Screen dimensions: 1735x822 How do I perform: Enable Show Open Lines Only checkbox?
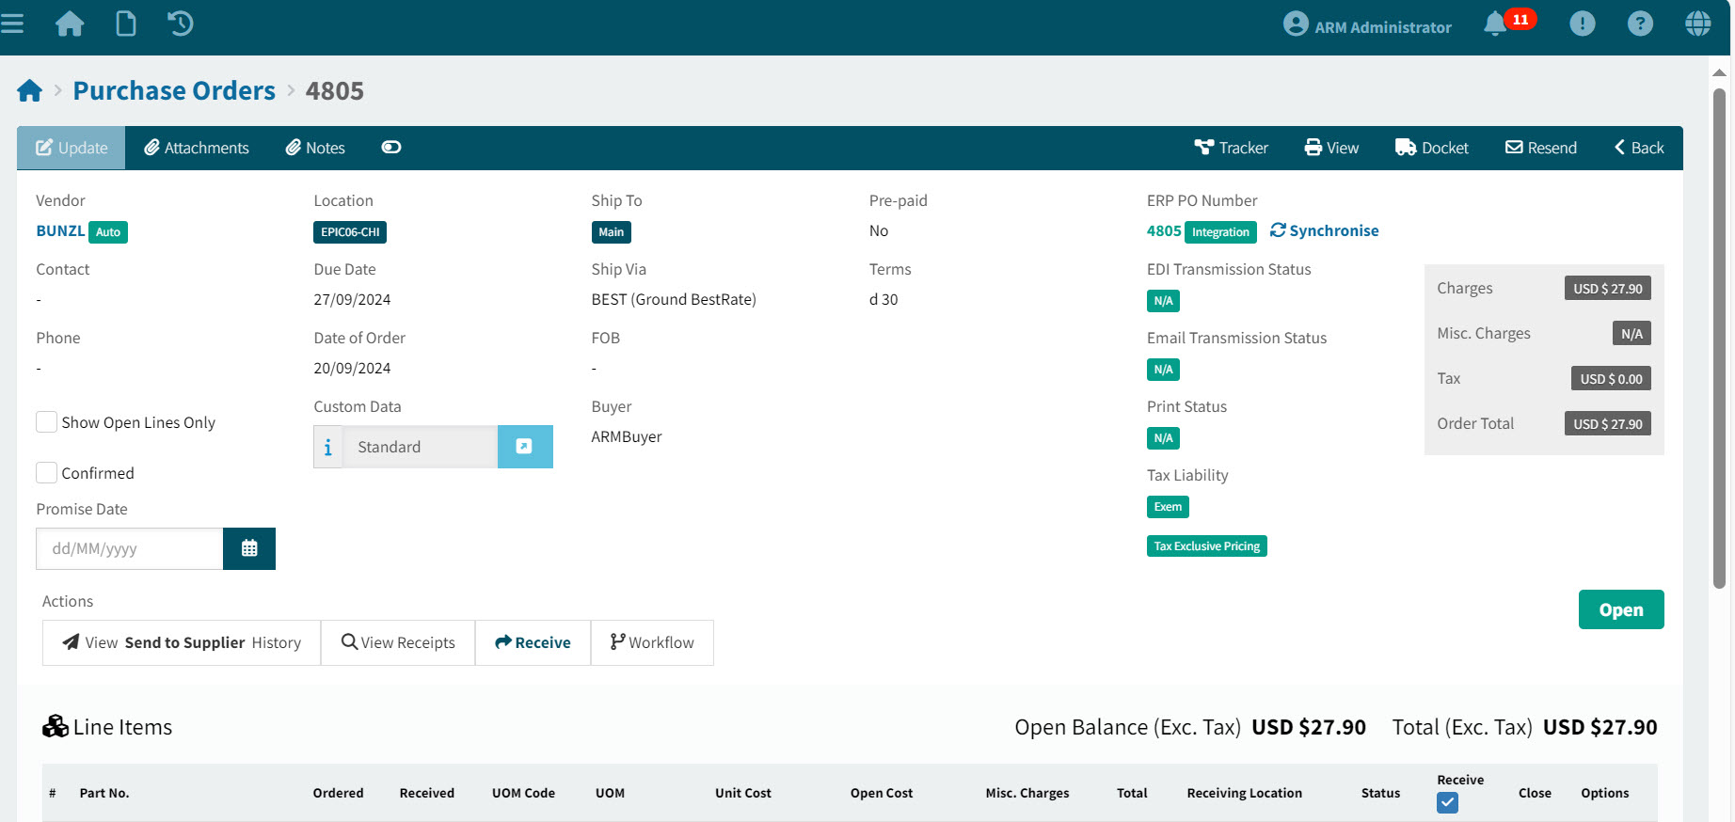pos(46,422)
